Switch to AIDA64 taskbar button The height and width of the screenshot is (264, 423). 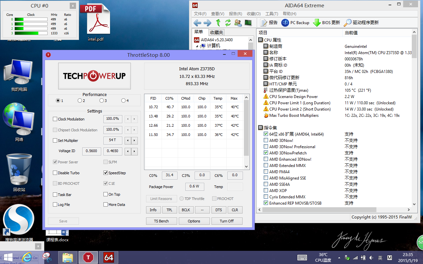click(x=109, y=257)
